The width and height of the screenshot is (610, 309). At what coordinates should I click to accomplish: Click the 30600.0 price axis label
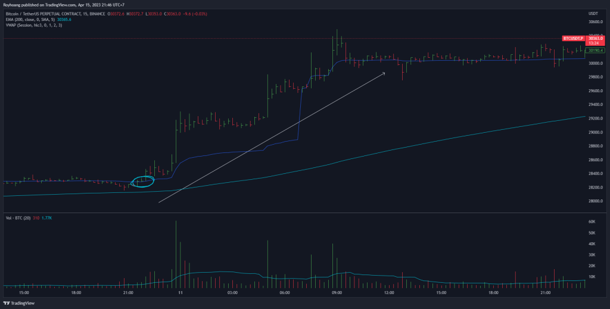(596, 22)
